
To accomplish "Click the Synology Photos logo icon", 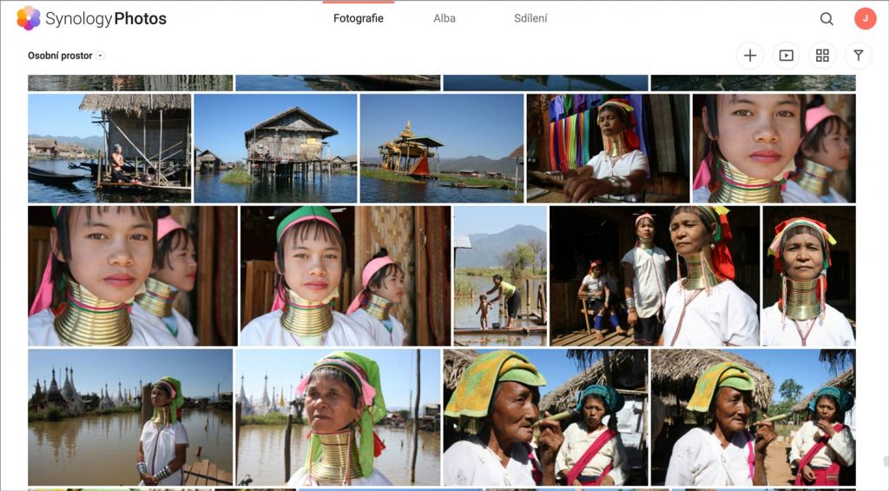I will (29, 18).
